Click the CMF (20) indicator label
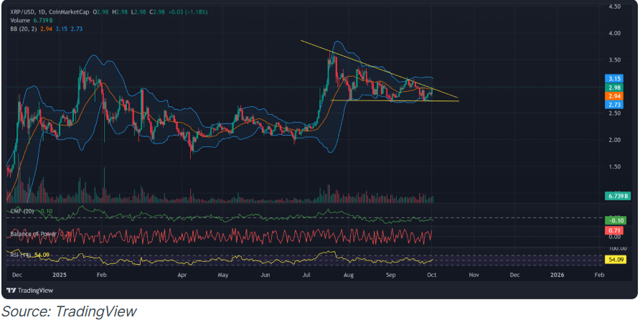The image size is (640, 320). [x=22, y=211]
